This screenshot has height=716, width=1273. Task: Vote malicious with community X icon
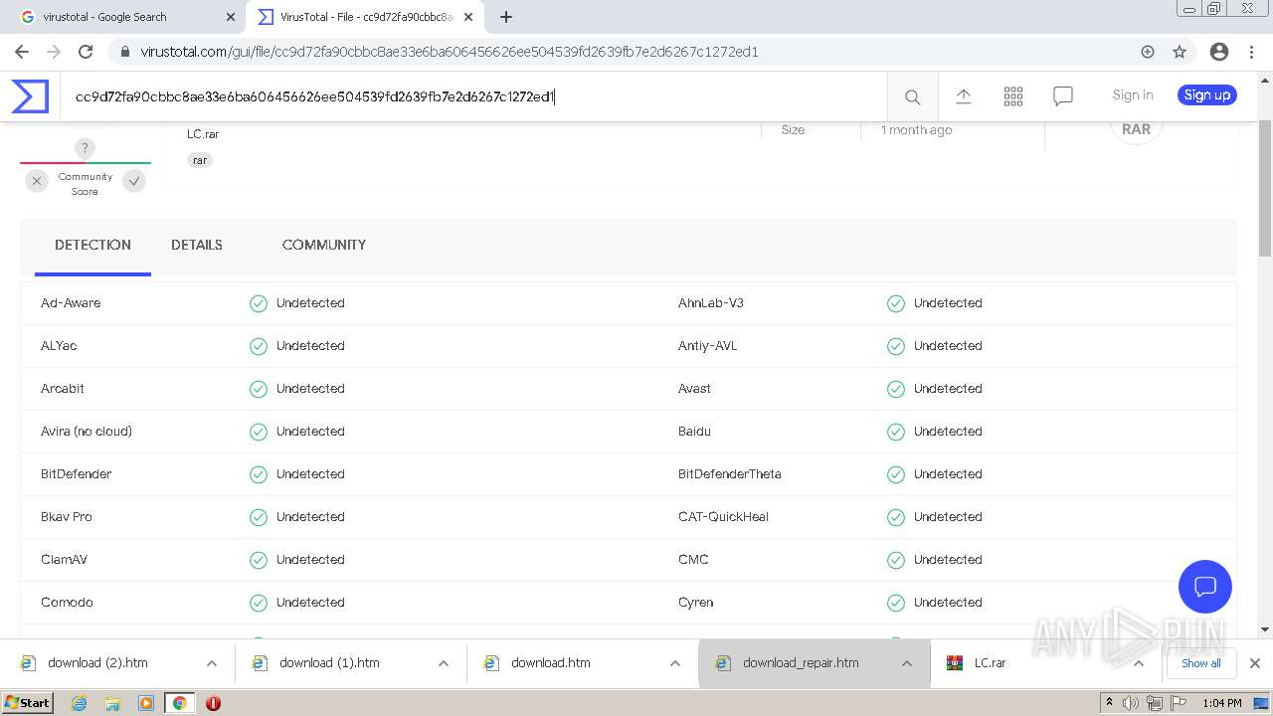[x=37, y=181]
